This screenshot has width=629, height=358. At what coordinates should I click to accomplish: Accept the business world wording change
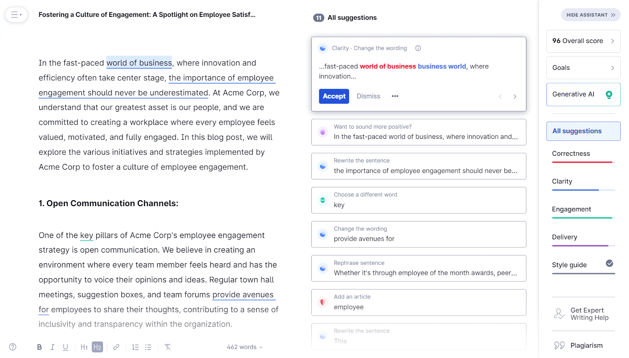click(334, 96)
